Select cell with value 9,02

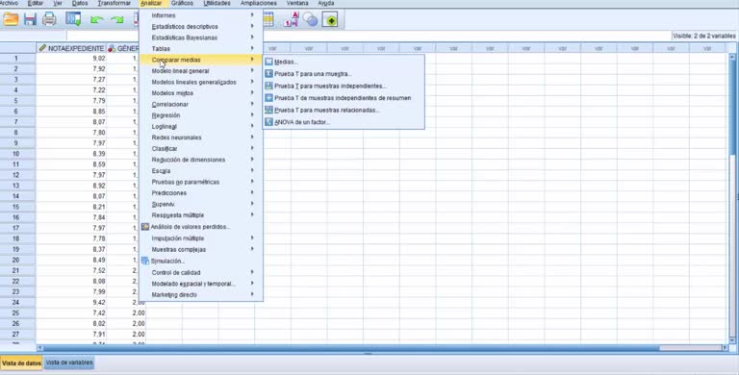71,59
